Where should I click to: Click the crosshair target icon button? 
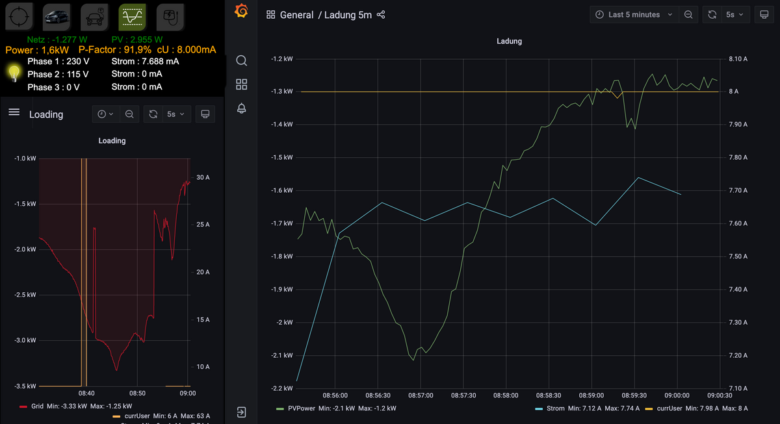click(x=19, y=18)
